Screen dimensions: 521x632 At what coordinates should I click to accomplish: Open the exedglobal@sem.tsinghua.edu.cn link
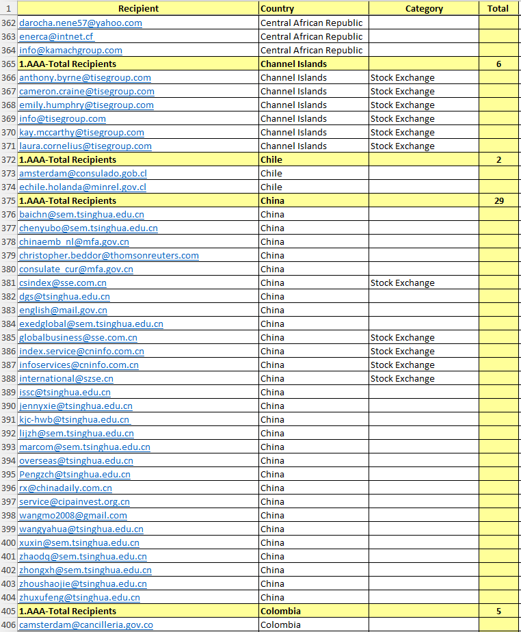(x=91, y=324)
